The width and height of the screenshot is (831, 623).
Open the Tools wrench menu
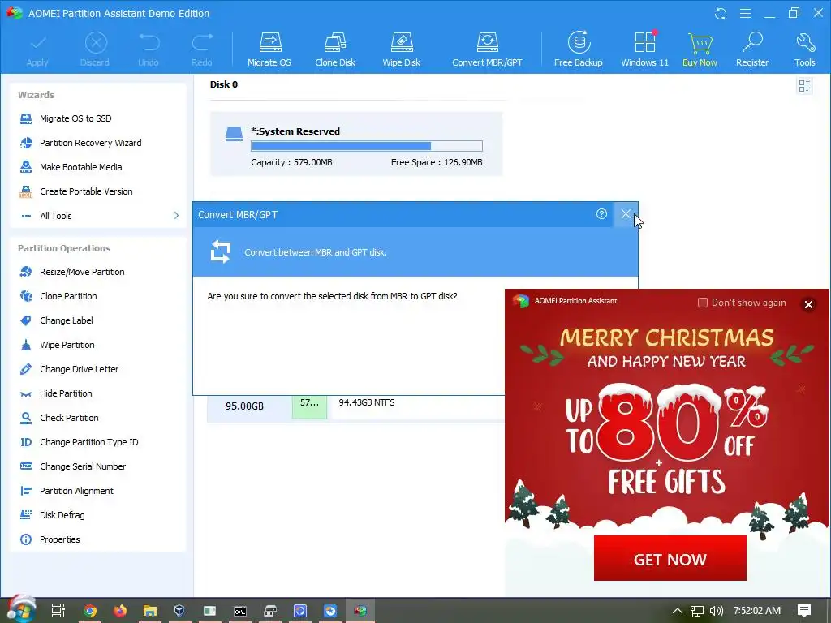[804, 49]
